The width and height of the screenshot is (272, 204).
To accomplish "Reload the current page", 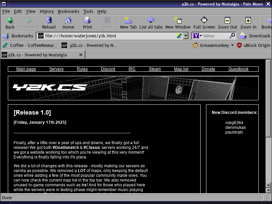I will point(49,23).
